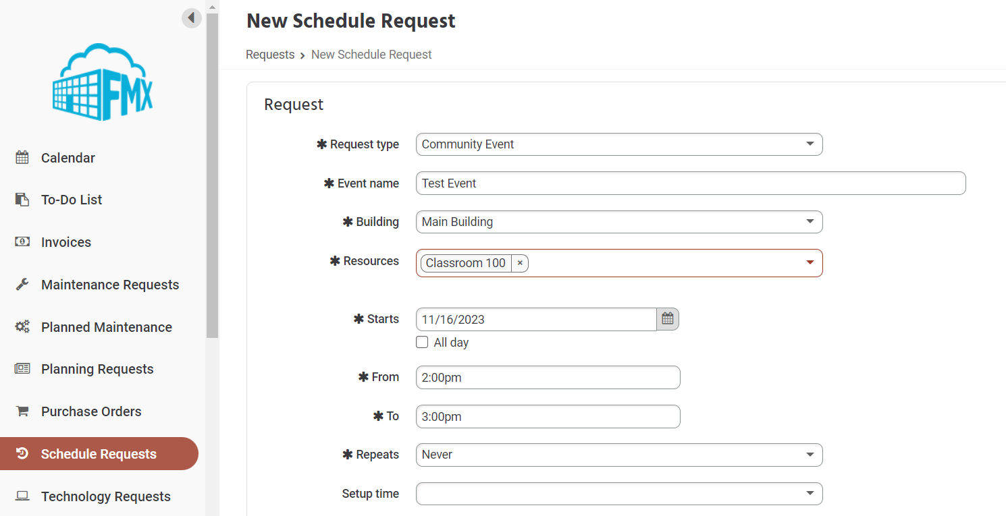1006x516 pixels.
Task: Click the FMX cloud logo
Action: [101, 81]
